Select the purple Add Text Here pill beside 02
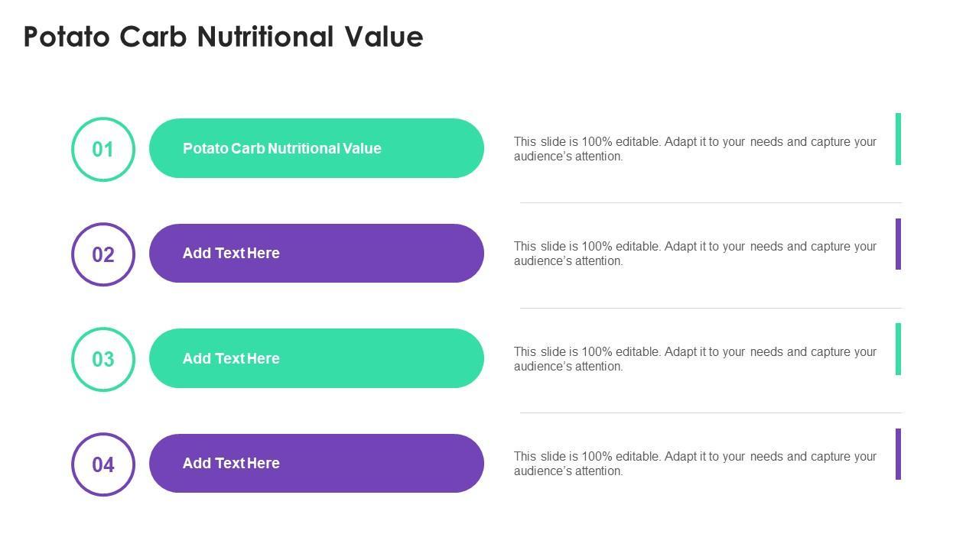Image resolution: width=979 pixels, height=550 pixels. coord(316,253)
